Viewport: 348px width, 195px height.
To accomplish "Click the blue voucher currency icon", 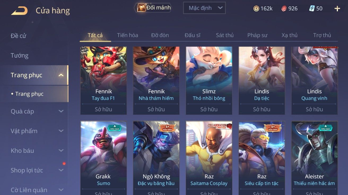I will click(x=312, y=9).
